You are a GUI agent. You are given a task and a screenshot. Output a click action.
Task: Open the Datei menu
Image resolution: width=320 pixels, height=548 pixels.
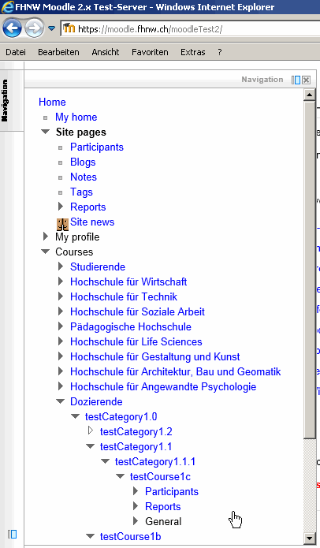tap(16, 52)
